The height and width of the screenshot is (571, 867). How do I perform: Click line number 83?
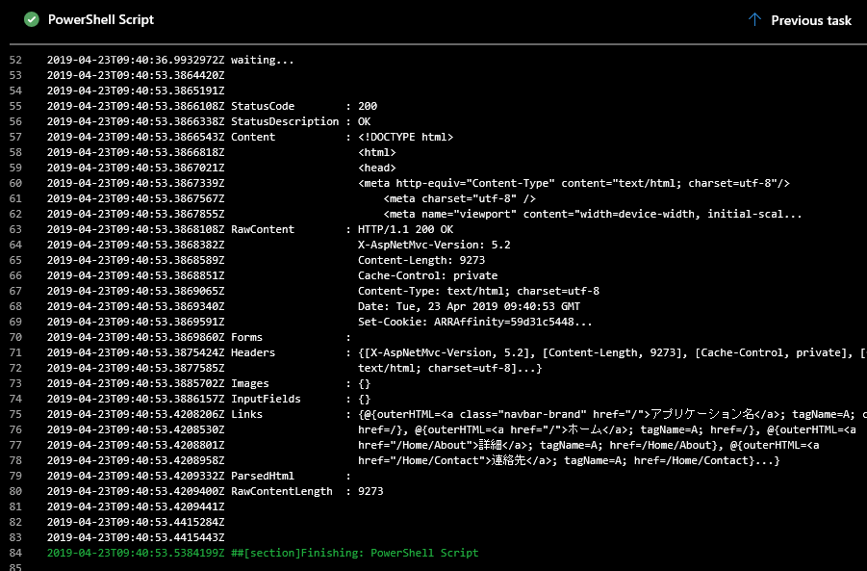tap(15, 537)
